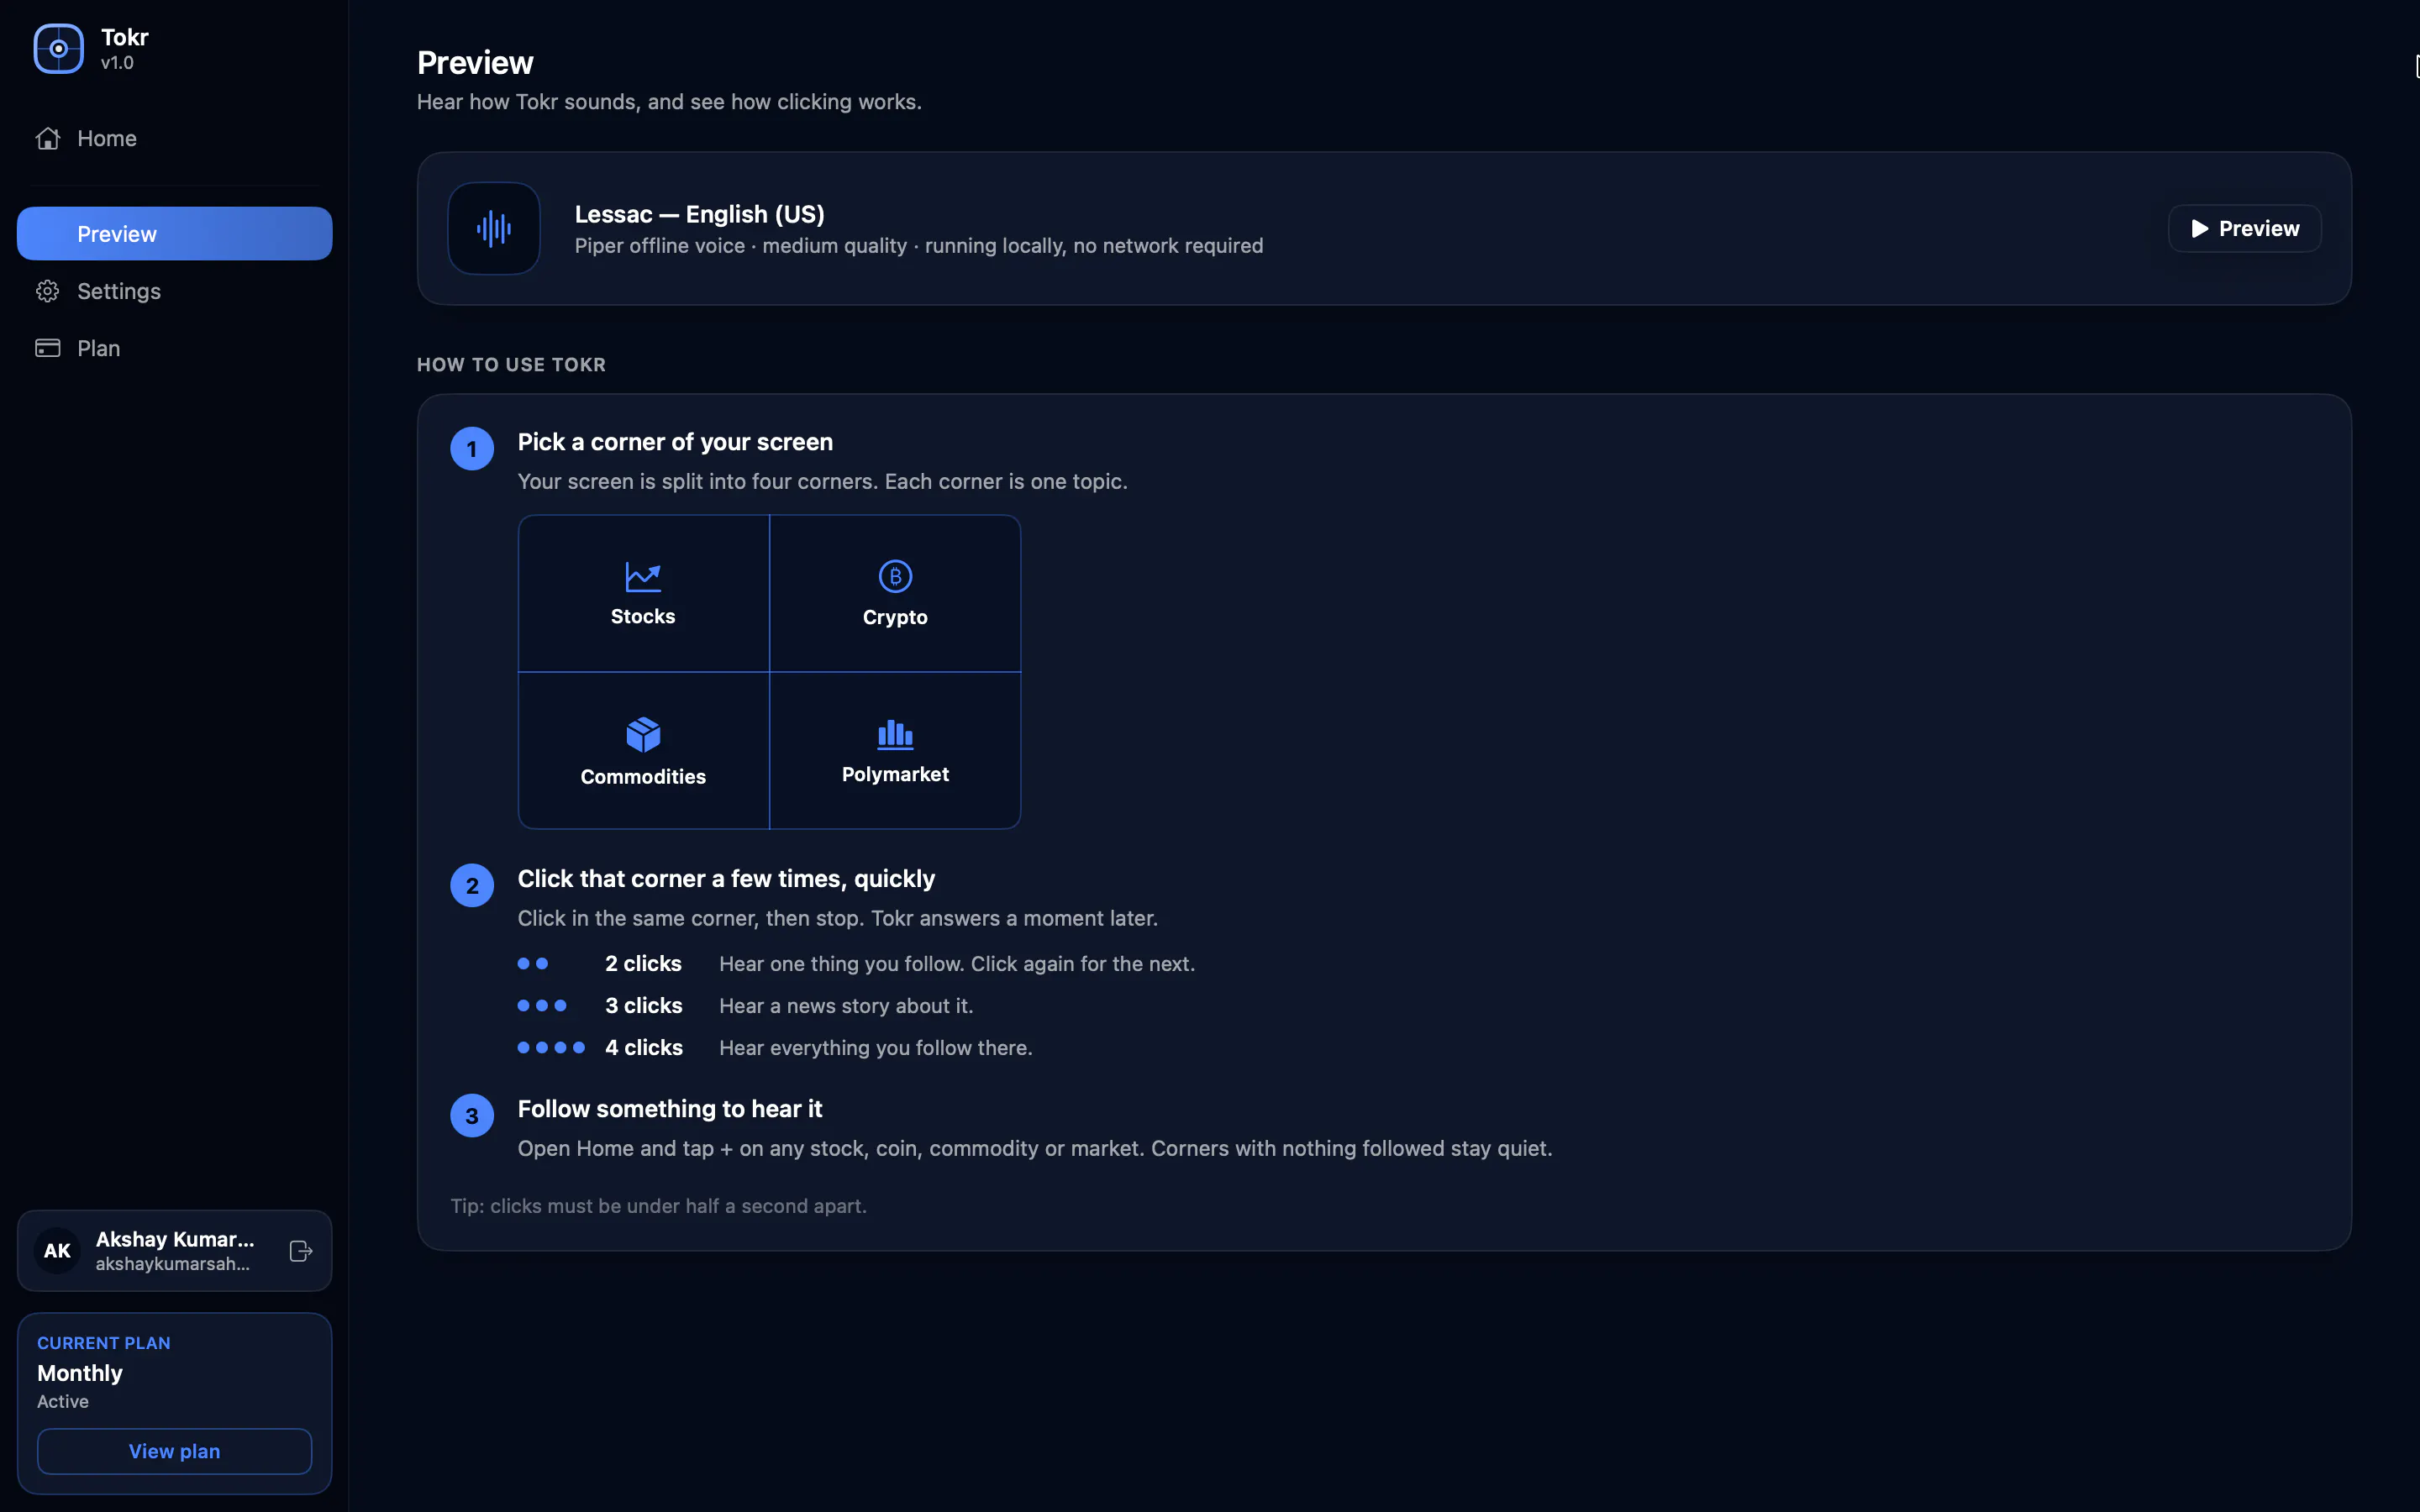Screen dimensions: 2420x1512
Task: Open Settings from the sidebar
Action: point(174,291)
